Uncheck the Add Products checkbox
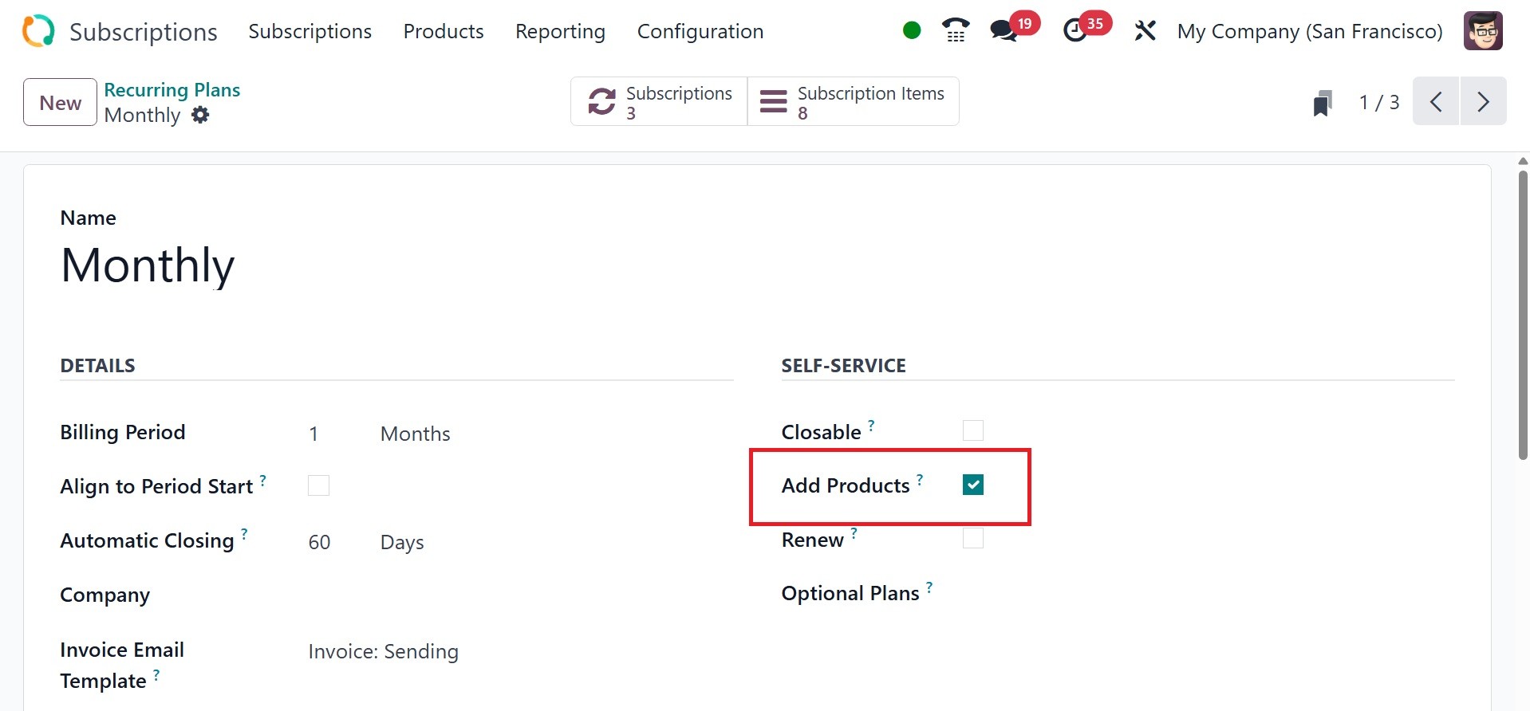 coord(973,485)
